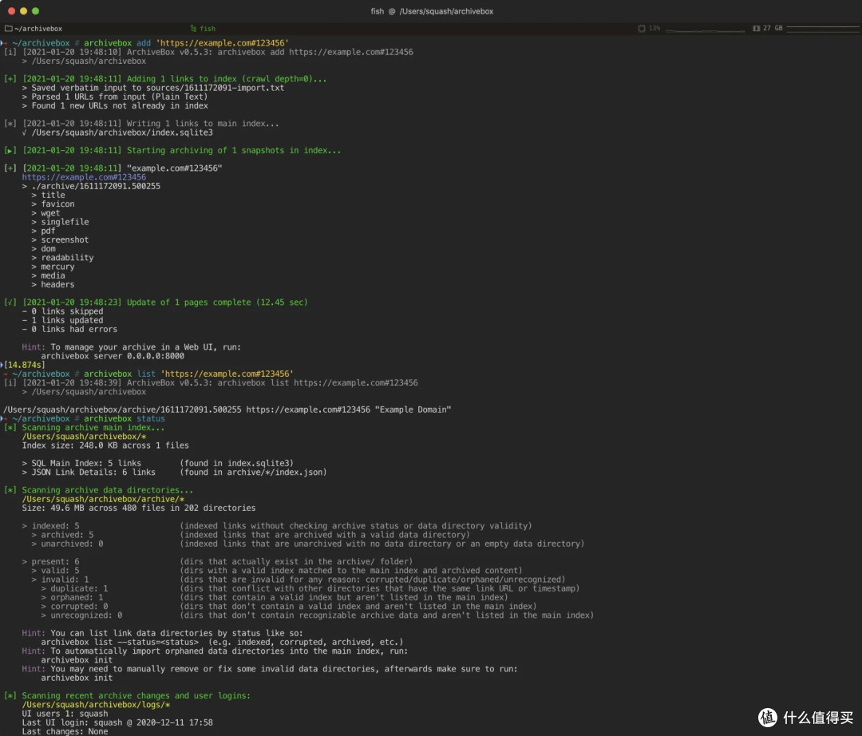Screen dimensions: 862x736
Task: Click 'Size: 49.6 MB across 480 files' line
Action: point(139,508)
